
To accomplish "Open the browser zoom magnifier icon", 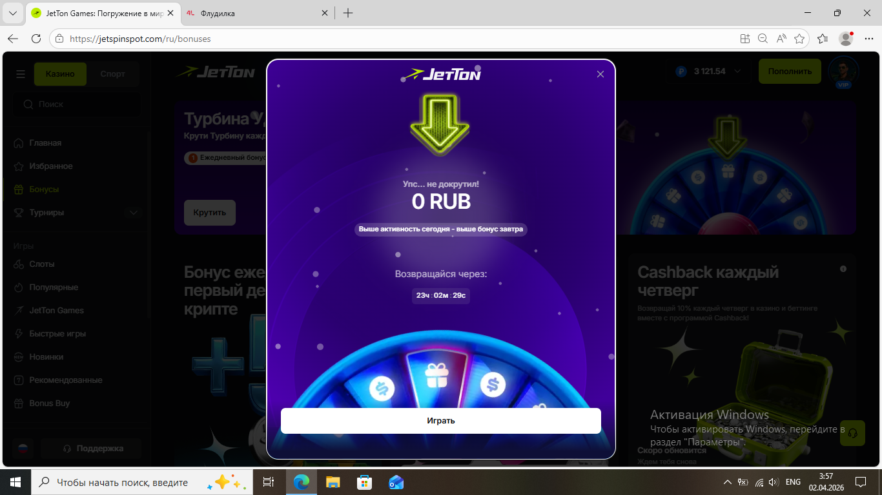I will pyautogui.click(x=763, y=39).
